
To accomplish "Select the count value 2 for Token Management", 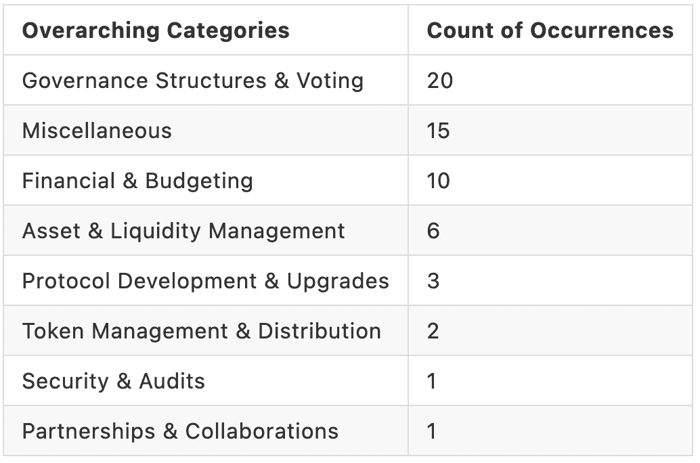I will point(433,331).
